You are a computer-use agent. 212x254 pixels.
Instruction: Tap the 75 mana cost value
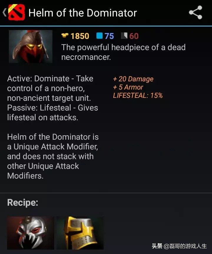pos(109,36)
